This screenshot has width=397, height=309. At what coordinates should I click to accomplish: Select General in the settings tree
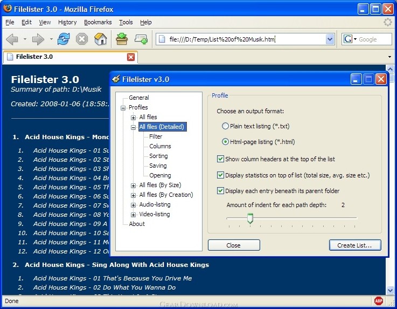[139, 98]
